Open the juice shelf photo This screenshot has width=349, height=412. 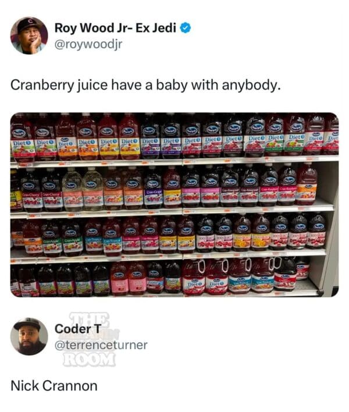(x=174, y=205)
